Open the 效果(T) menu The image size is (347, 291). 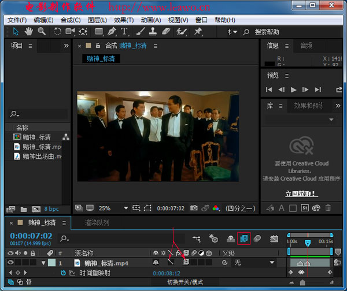[x=124, y=20]
